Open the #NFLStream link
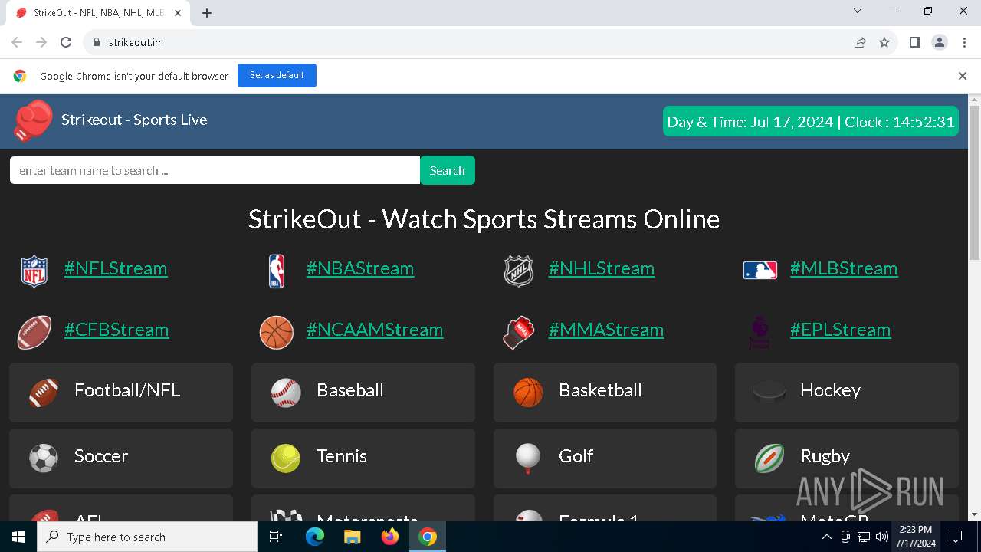The height and width of the screenshot is (552, 981). [x=116, y=268]
